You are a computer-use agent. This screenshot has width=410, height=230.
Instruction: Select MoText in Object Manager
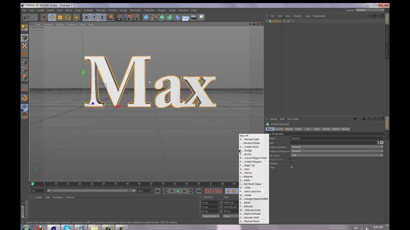click(276, 21)
